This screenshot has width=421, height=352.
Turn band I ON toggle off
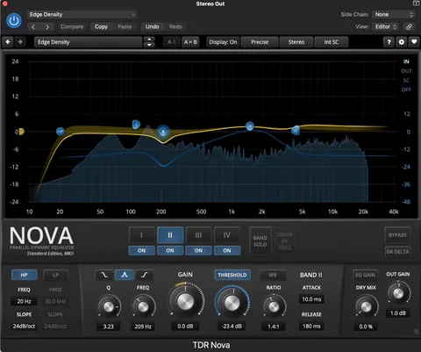point(141,251)
